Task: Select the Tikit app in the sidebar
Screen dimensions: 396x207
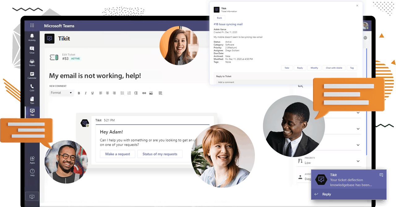Action: [32, 112]
